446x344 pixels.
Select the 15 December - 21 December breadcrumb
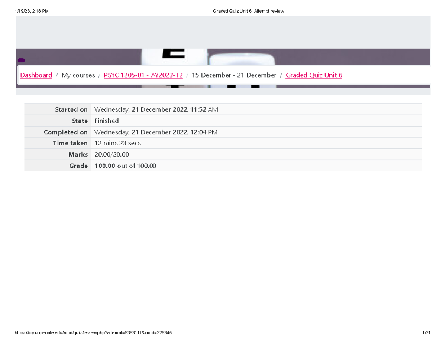[x=234, y=75]
